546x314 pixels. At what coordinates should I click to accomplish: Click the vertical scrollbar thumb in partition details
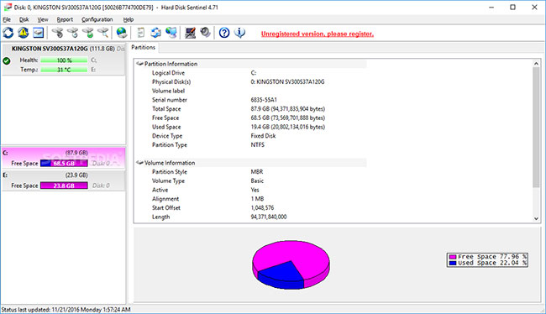pos(536,127)
